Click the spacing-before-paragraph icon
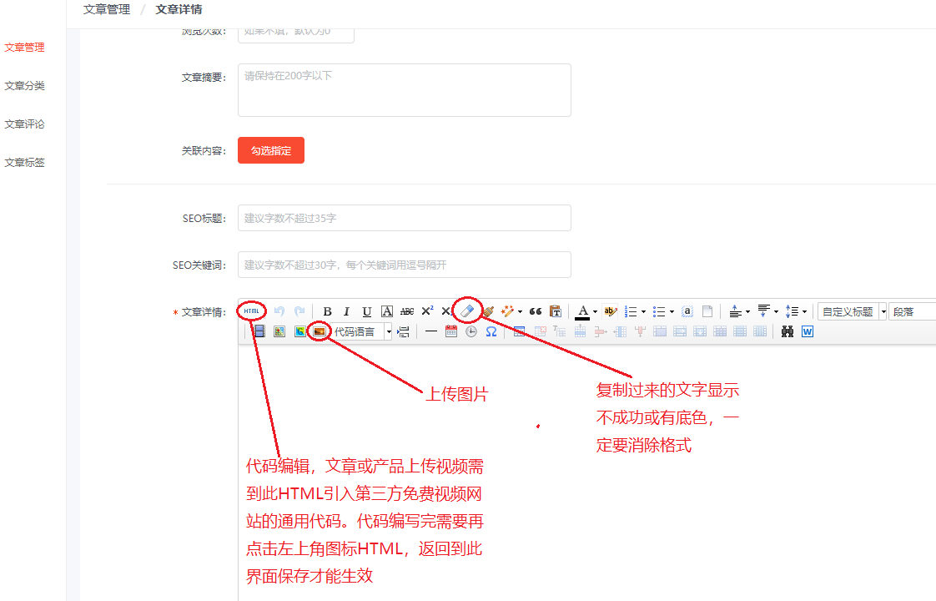The width and height of the screenshot is (936, 601). pyautogui.click(x=736, y=311)
